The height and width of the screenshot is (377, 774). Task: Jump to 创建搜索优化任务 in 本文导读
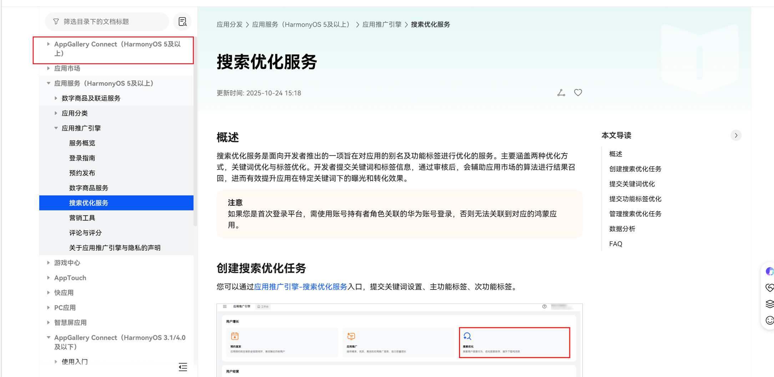pyautogui.click(x=635, y=169)
